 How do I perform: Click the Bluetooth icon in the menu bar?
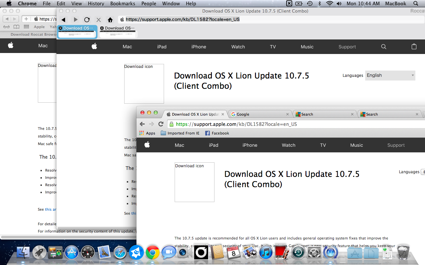[x=320, y=4]
